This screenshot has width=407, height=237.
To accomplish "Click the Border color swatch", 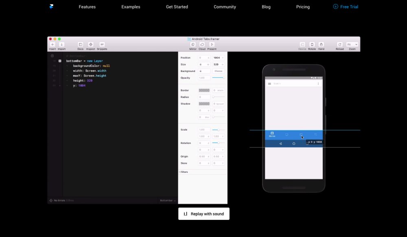I will (204, 90).
